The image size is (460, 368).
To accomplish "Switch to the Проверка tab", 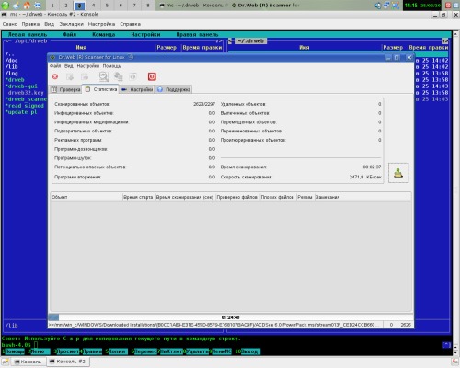I will point(65,89).
